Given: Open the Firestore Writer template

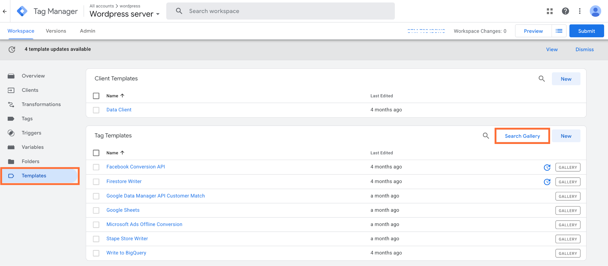Looking at the screenshot, I should [x=124, y=181].
